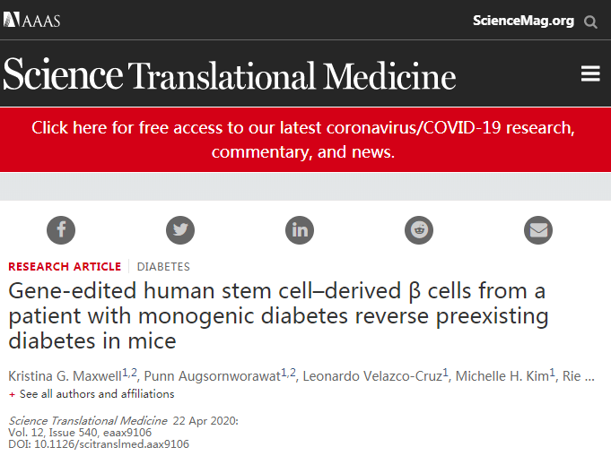Image resolution: width=611 pixels, height=456 pixels.
Task: Share article on Reddit
Action: pyautogui.click(x=419, y=230)
